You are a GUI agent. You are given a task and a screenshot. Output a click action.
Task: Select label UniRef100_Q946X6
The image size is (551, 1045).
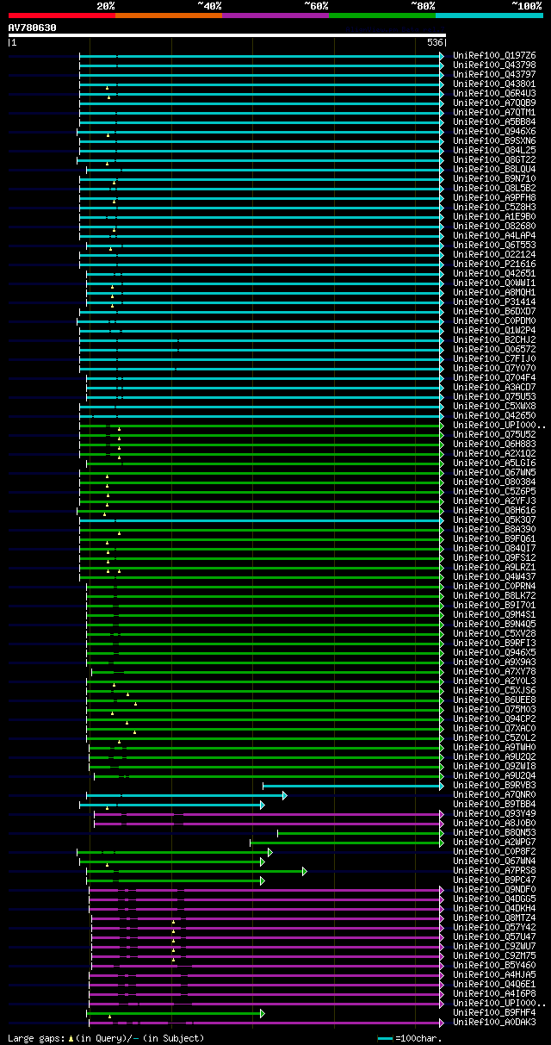tap(494, 131)
